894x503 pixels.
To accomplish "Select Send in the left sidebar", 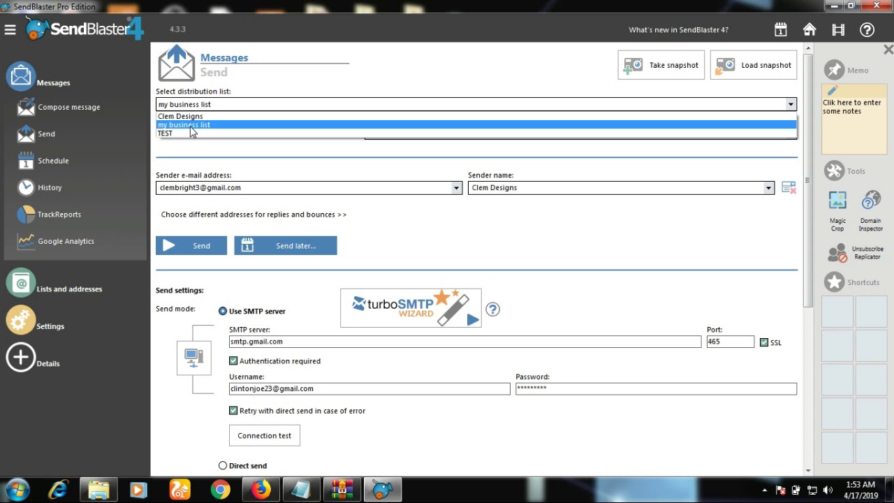I will (37, 133).
